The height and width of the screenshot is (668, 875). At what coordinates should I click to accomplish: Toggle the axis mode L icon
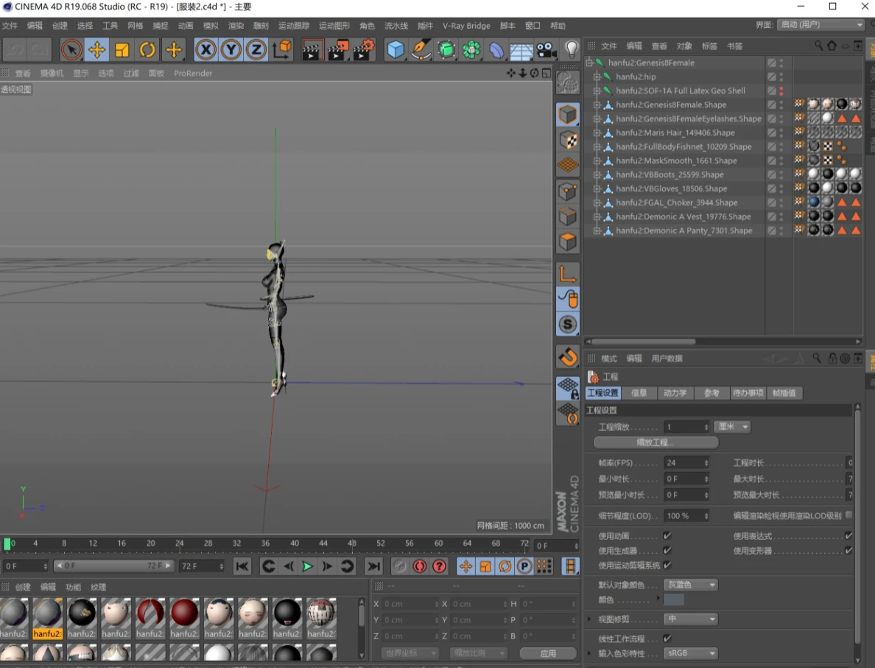tap(568, 274)
